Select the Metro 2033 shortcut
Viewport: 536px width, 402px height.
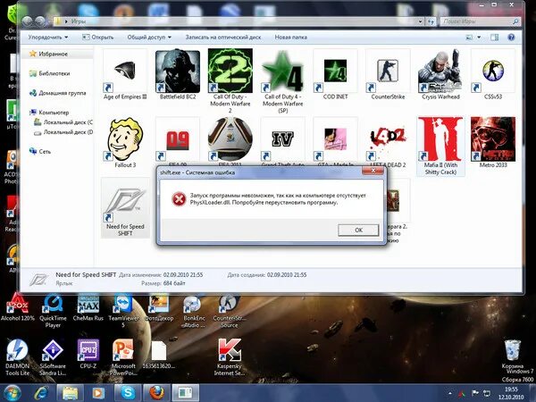click(x=493, y=143)
